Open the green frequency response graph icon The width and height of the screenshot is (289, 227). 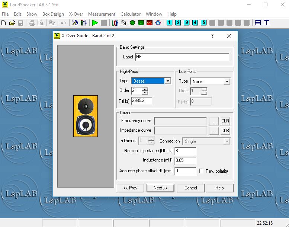coord(141,23)
